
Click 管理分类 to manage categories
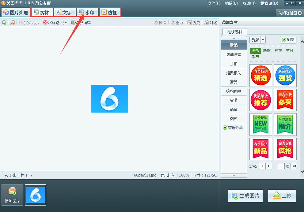pyautogui.click(x=233, y=128)
